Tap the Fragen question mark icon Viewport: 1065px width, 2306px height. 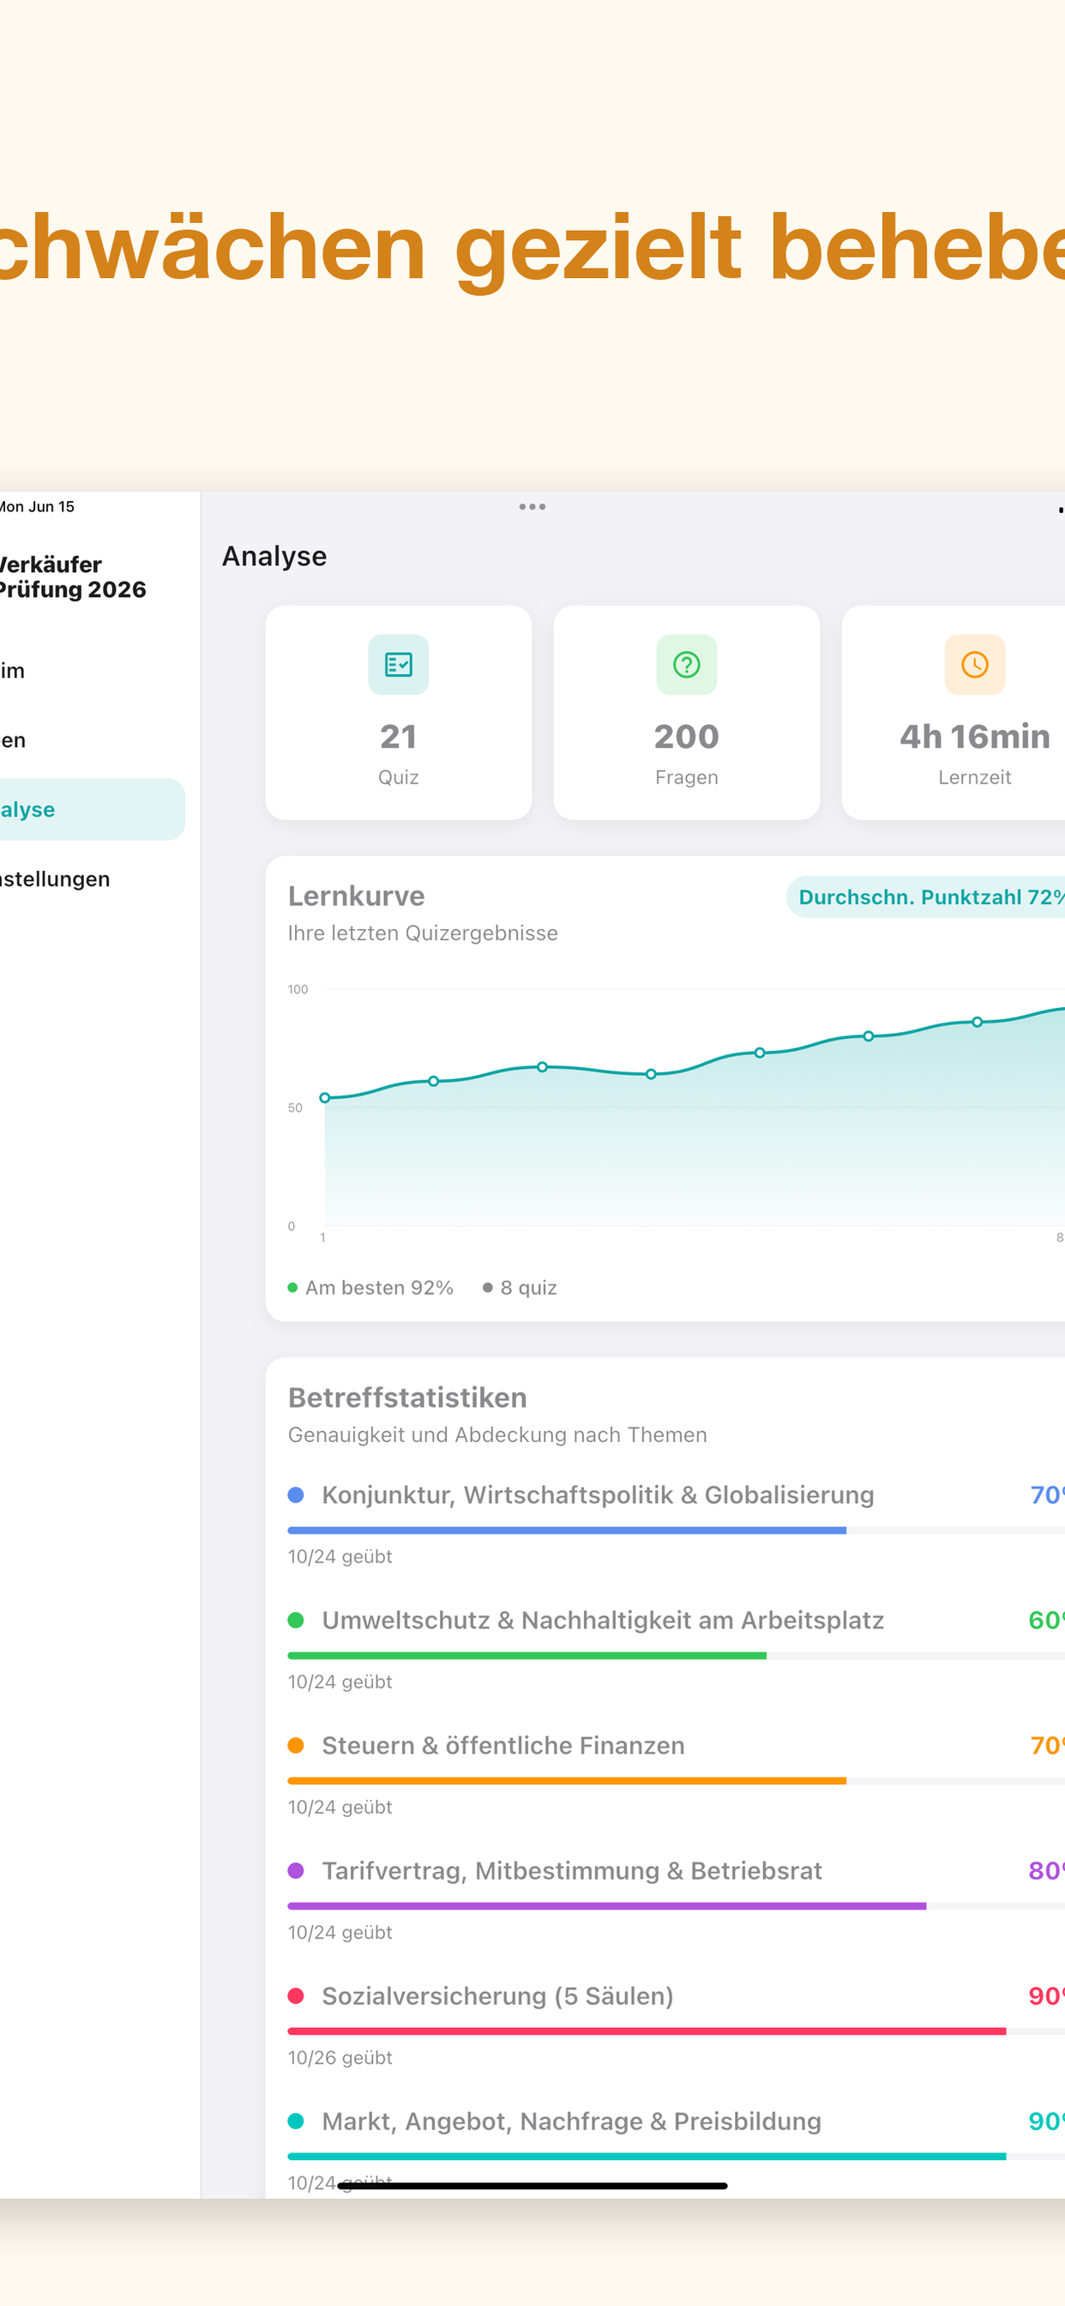coord(687,664)
